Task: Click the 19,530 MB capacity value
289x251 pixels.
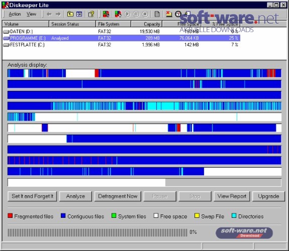Action: point(150,32)
